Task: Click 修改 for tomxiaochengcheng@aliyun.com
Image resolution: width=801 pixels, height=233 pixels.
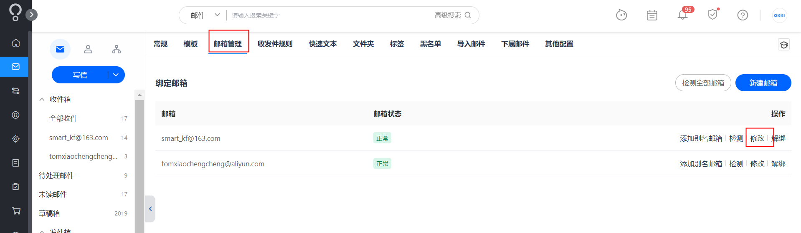Action: 757,164
